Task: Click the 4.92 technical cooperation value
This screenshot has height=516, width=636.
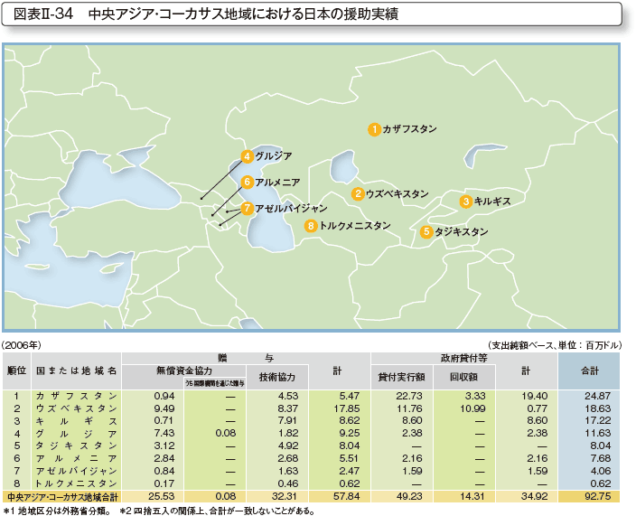Action: (288, 446)
